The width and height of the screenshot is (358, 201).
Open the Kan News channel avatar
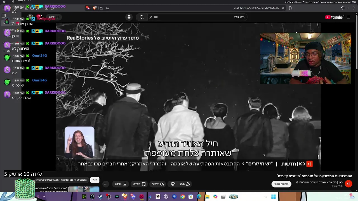click(348, 183)
